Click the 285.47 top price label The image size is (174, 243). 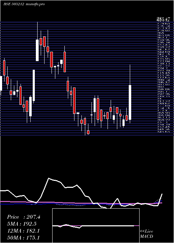163,19
